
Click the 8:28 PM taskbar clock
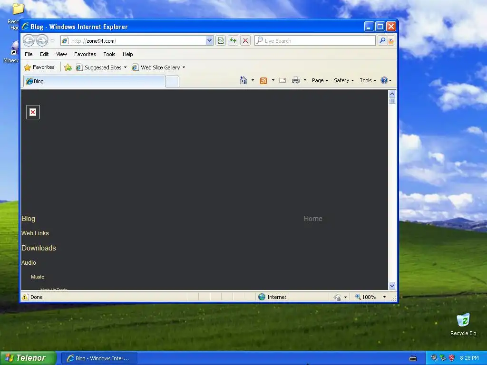[x=469, y=358]
